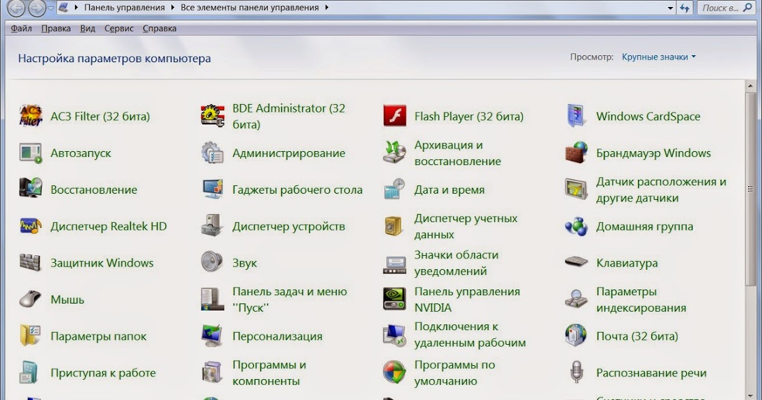Click the Дата и время calendar icon
Image resolution: width=762 pixels, height=400 pixels.
pyautogui.click(x=394, y=189)
